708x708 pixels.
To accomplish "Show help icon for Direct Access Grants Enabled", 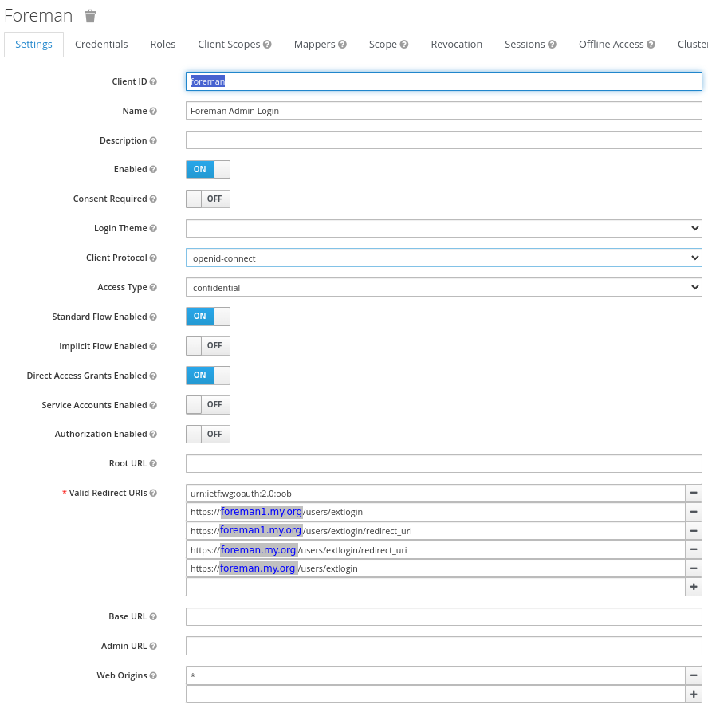I will 153,376.
